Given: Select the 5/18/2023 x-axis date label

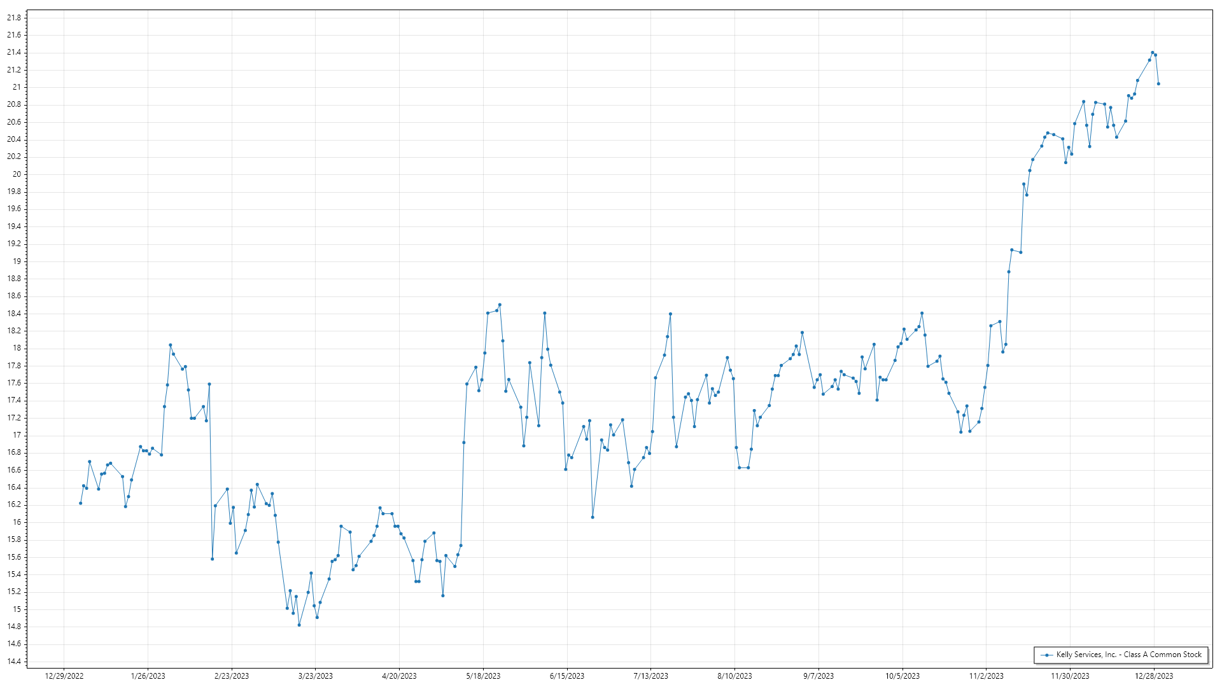Looking at the screenshot, I should pos(483,676).
